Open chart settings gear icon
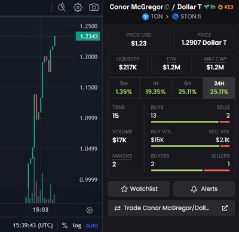Screen dimensions: 239x232 (78, 8)
